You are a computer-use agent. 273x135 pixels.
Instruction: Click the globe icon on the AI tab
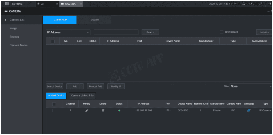pos(39,4)
